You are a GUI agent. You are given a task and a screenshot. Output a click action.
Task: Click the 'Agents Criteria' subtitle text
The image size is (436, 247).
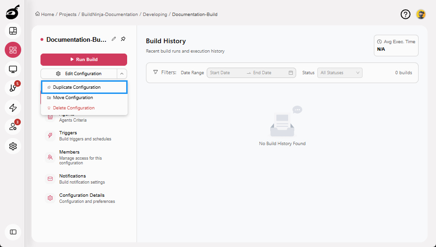pyautogui.click(x=73, y=120)
